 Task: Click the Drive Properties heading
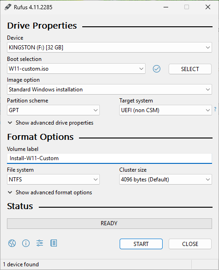click(42, 26)
